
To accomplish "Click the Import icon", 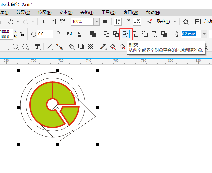I will point(44,22).
